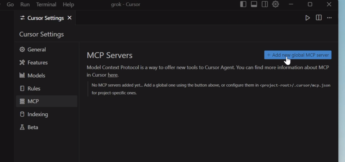Open the Terminal menu
Image resolution: width=345 pixels, height=162 pixels.
point(46,4)
